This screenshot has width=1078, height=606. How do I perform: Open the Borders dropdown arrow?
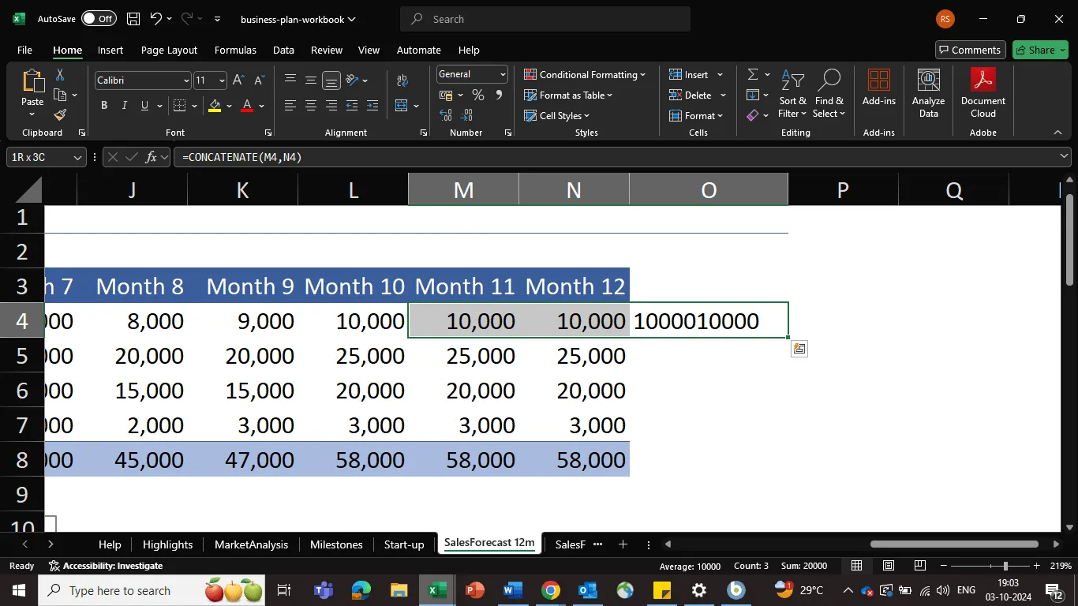(196, 106)
